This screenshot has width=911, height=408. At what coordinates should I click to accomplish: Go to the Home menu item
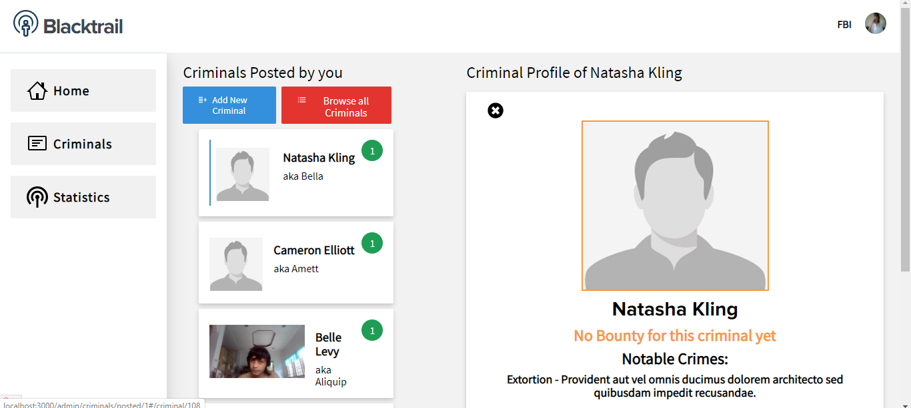(83, 91)
